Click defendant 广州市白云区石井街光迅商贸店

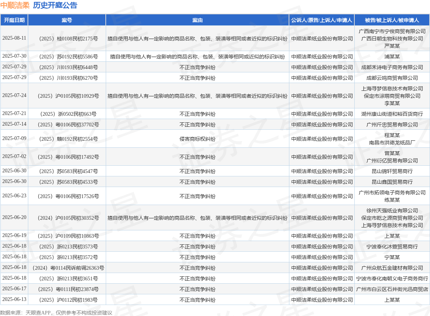coord(392,290)
